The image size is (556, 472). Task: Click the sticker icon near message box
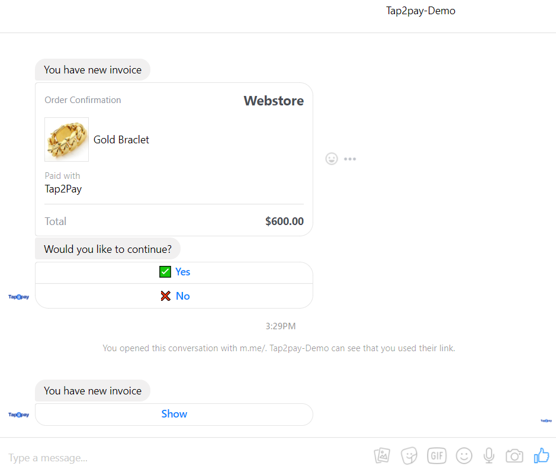(409, 455)
